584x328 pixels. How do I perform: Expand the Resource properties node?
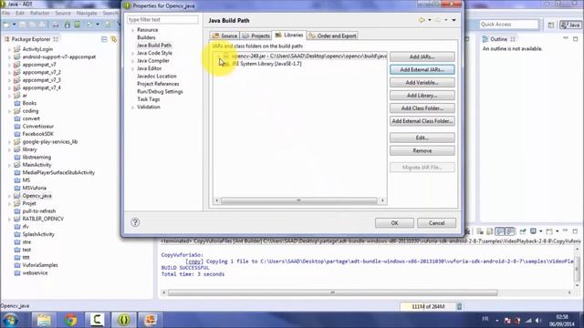[132, 30]
